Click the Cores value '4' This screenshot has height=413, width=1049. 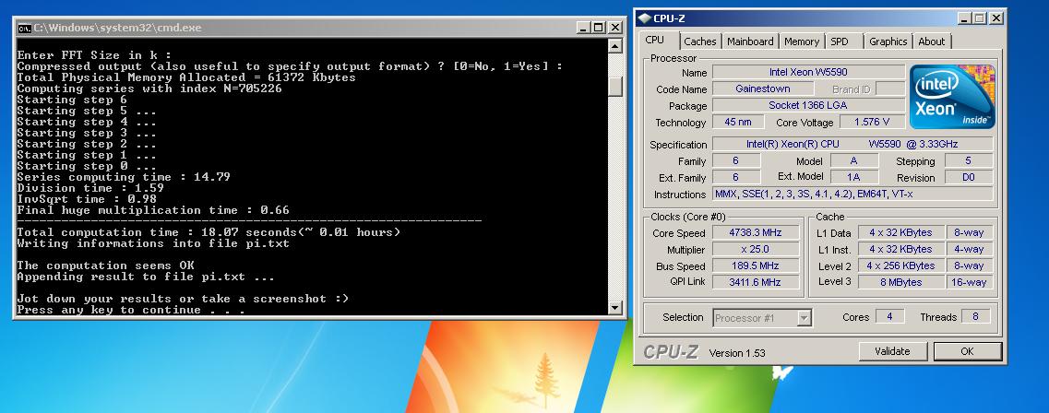[889, 317]
